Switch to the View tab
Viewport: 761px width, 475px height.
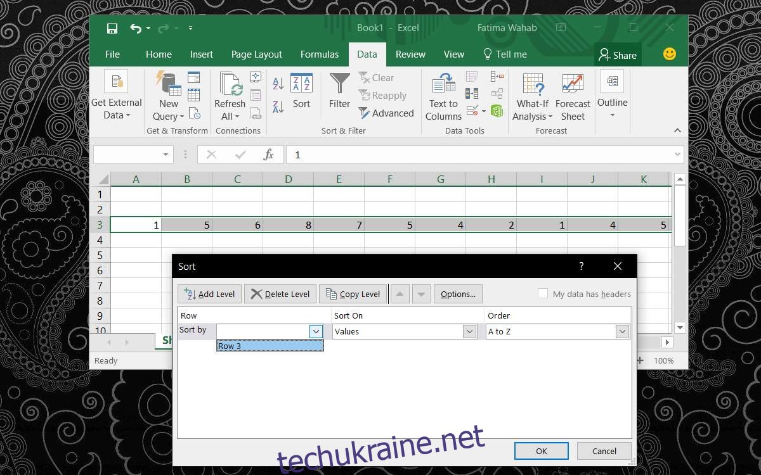click(454, 54)
